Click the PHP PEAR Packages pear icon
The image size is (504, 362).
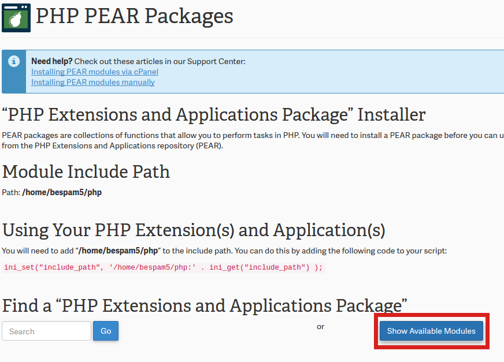[16, 18]
